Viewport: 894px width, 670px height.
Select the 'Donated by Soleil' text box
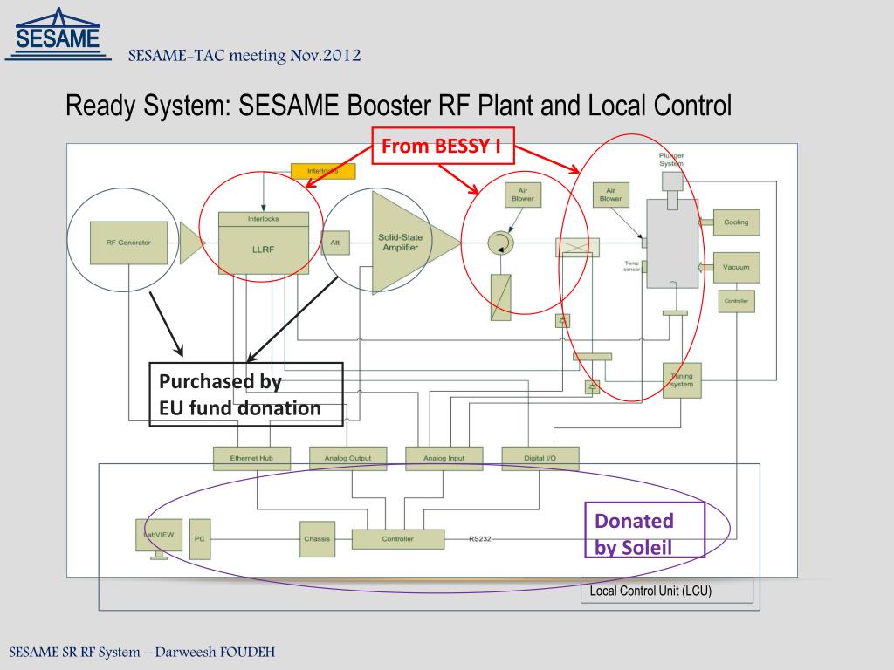pos(645,530)
